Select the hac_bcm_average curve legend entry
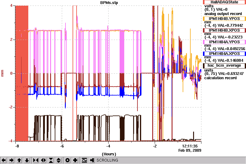Screen dimensions: 246x164 coord(224,65)
